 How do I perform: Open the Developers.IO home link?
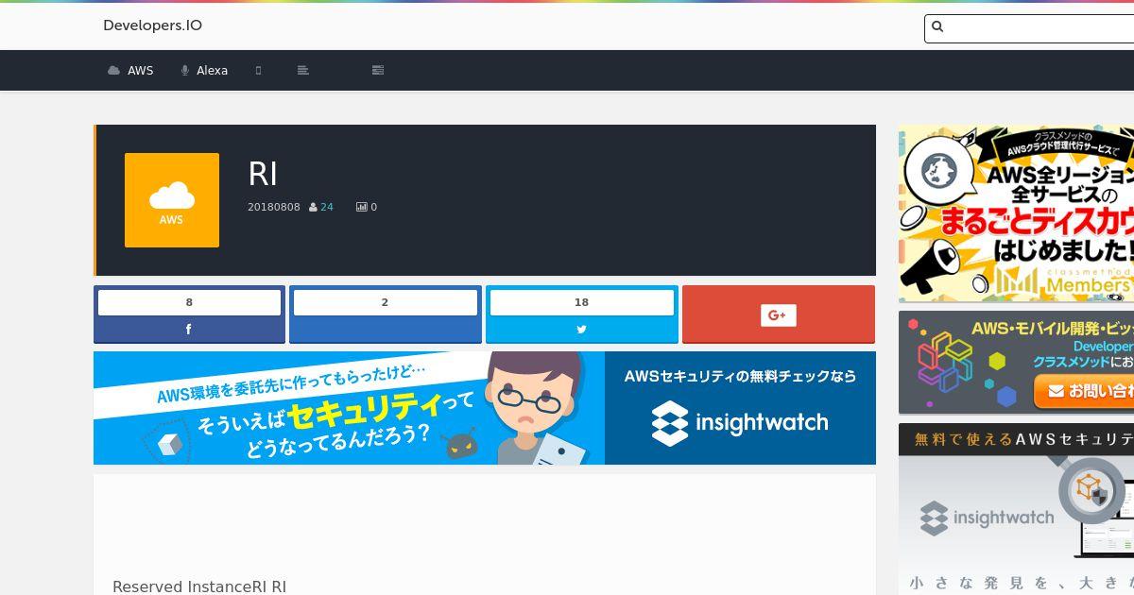pyautogui.click(x=152, y=25)
